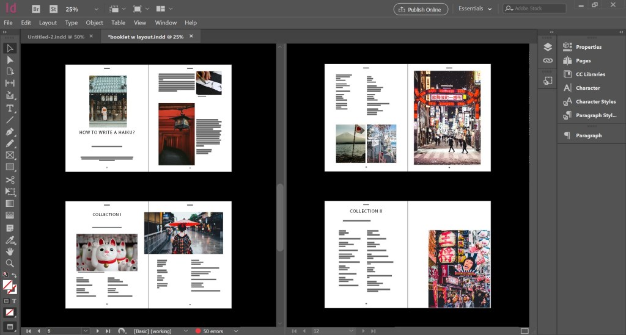Switch to Untitled-2.indd tab
This screenshot has width=626, height=335.
[x=54, y=37]
